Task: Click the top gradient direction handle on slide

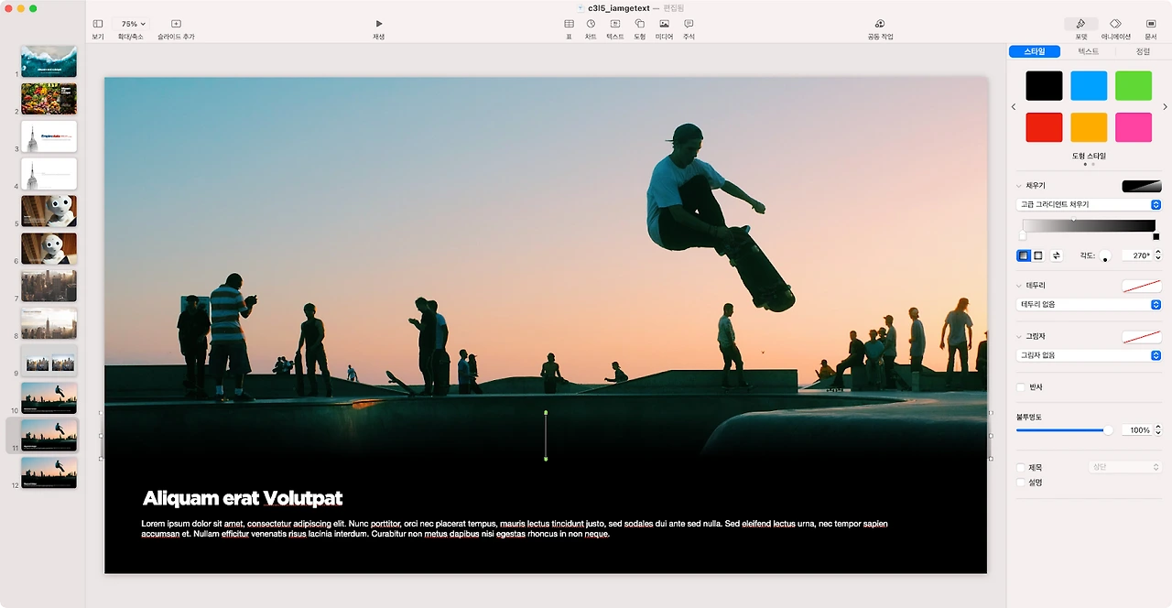Action: click(546, 413)
